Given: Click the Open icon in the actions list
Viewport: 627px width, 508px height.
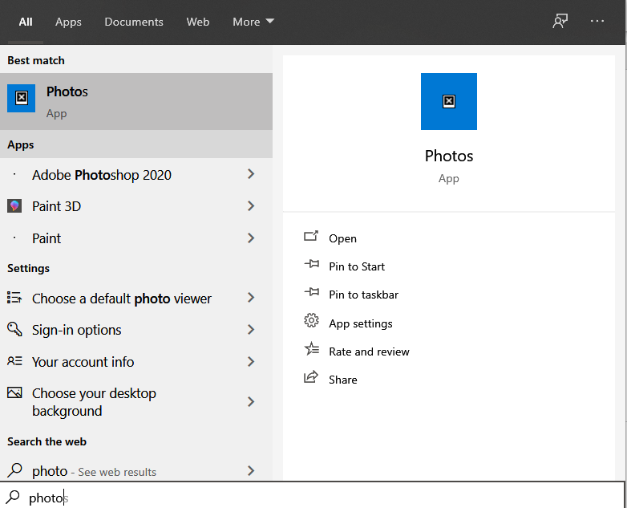Looking at the screenshot, I should pyautogui.click(x=311, y=236).
